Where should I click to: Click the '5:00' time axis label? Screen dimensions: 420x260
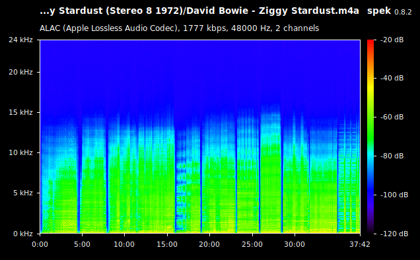point(83,244)
